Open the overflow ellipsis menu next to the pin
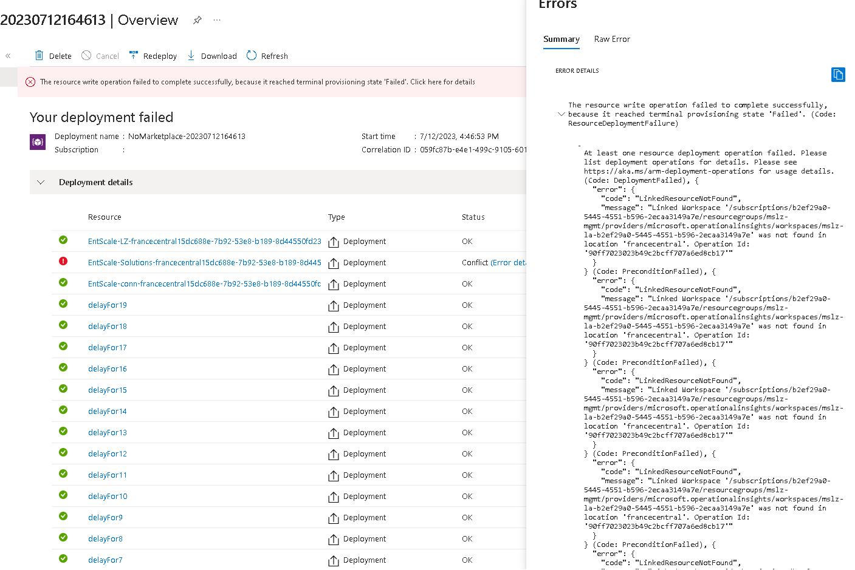 (216, 19)
